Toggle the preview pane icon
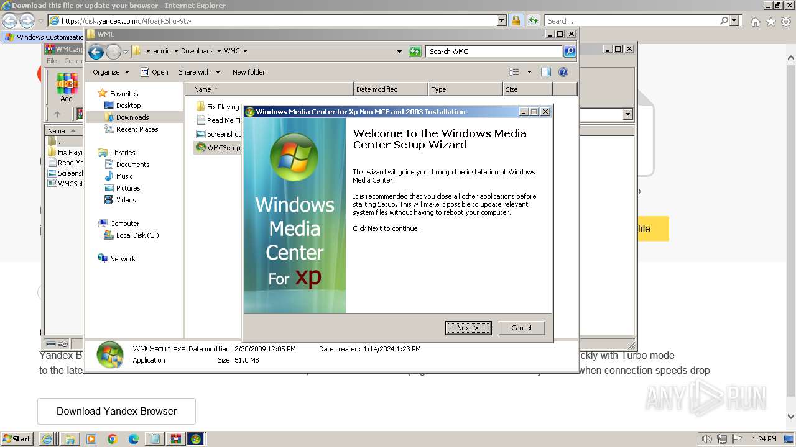The width and height of the screenshot is (796, 447). [546, 72]
